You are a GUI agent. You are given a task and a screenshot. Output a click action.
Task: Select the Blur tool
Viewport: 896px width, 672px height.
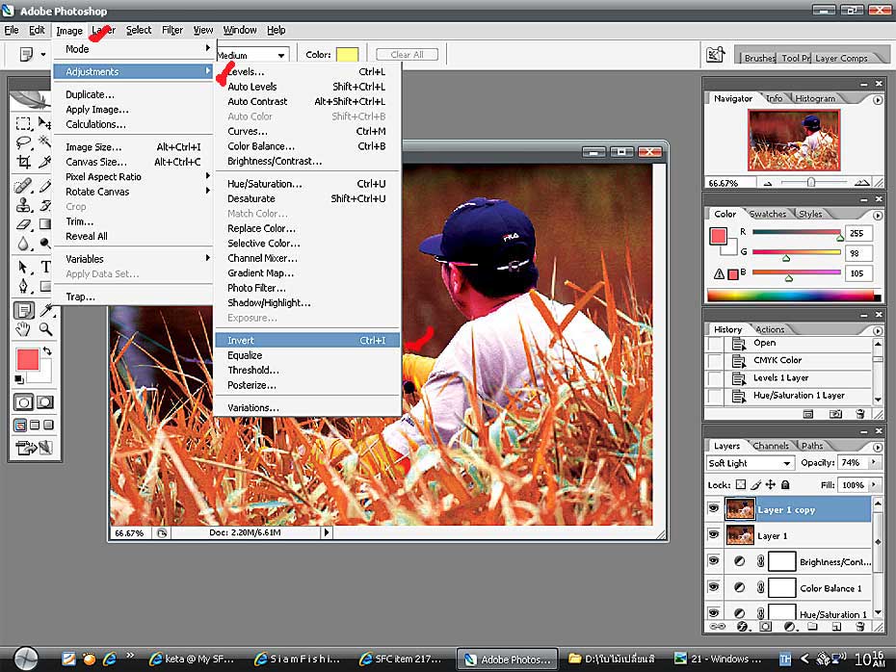click(23, 244)
